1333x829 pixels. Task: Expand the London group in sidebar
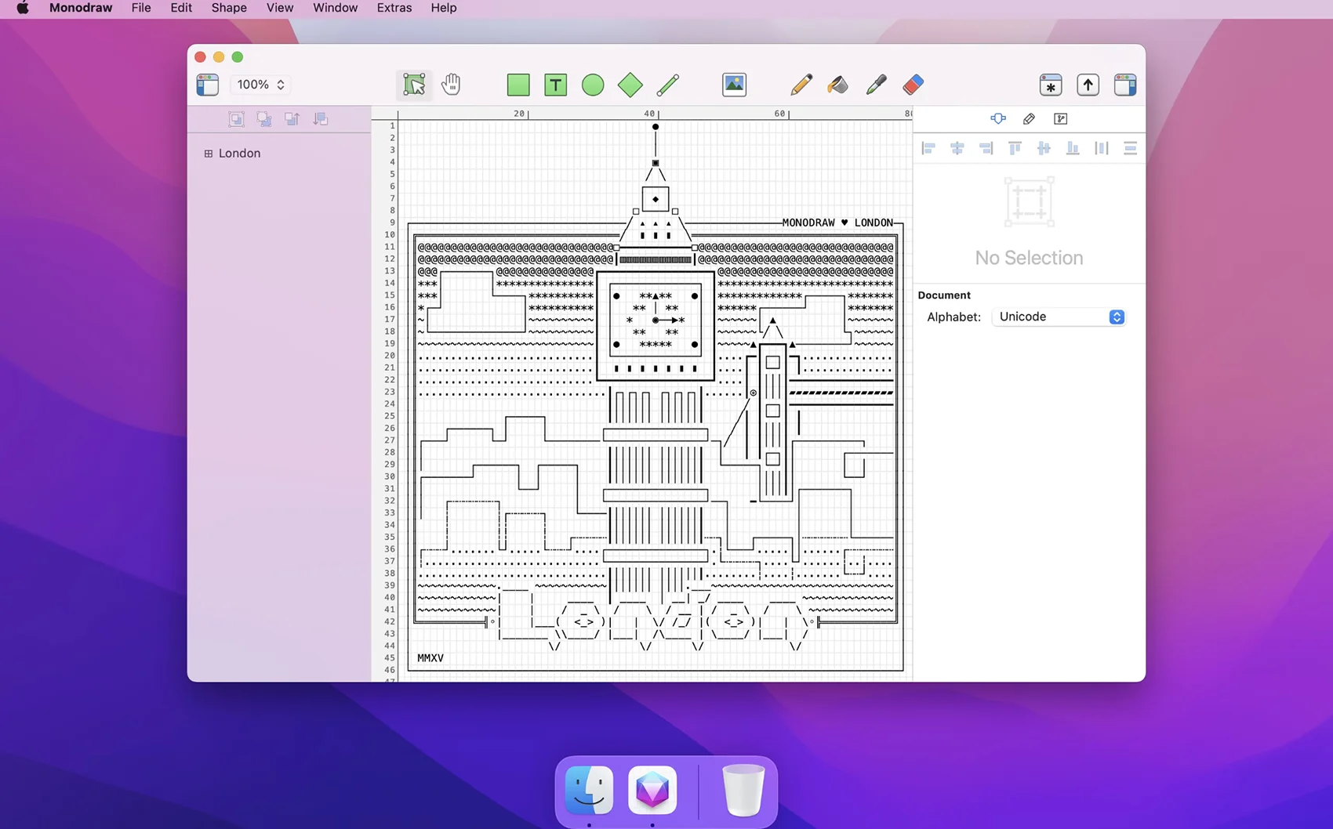point(209,154)
